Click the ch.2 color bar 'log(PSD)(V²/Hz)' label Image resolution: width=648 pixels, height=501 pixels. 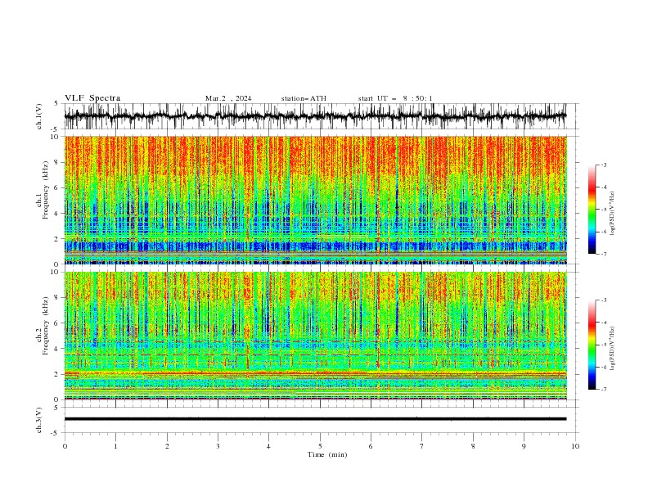[613, 348]
